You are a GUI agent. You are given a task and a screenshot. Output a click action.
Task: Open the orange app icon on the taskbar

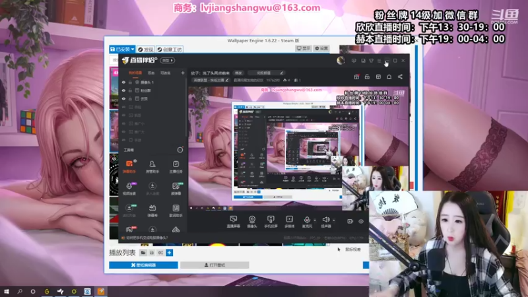[101, 292]
